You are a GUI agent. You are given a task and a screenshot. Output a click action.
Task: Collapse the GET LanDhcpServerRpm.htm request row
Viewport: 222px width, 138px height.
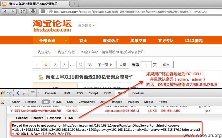(x=12, y=111)
